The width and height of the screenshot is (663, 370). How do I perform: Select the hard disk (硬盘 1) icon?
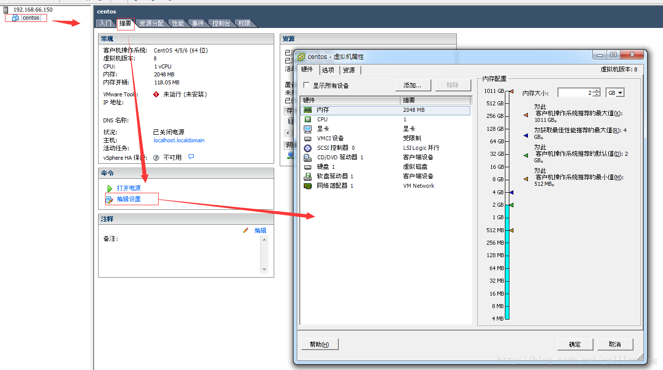tap(308, 167)
